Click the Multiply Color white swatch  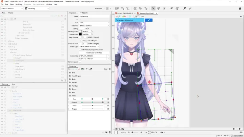[80, 31]
